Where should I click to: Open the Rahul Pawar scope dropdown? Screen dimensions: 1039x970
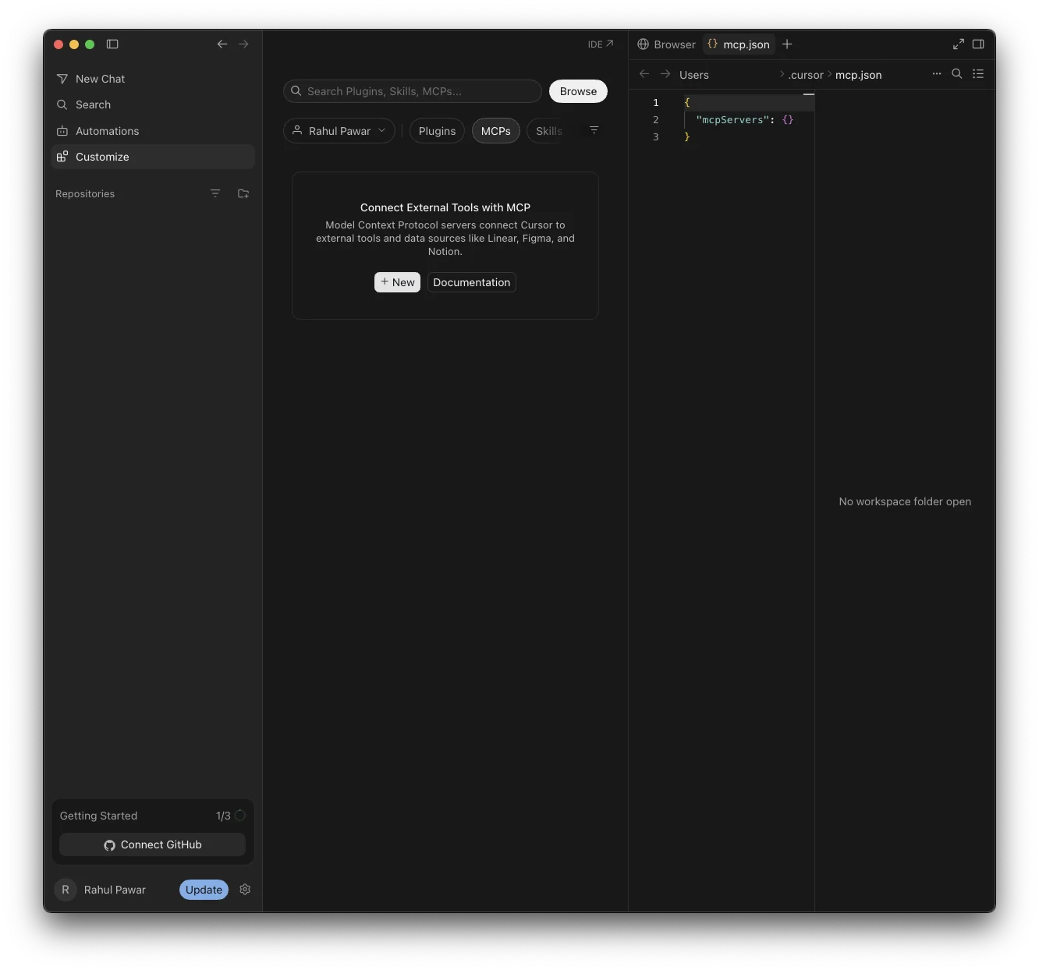tap(339, 131)
